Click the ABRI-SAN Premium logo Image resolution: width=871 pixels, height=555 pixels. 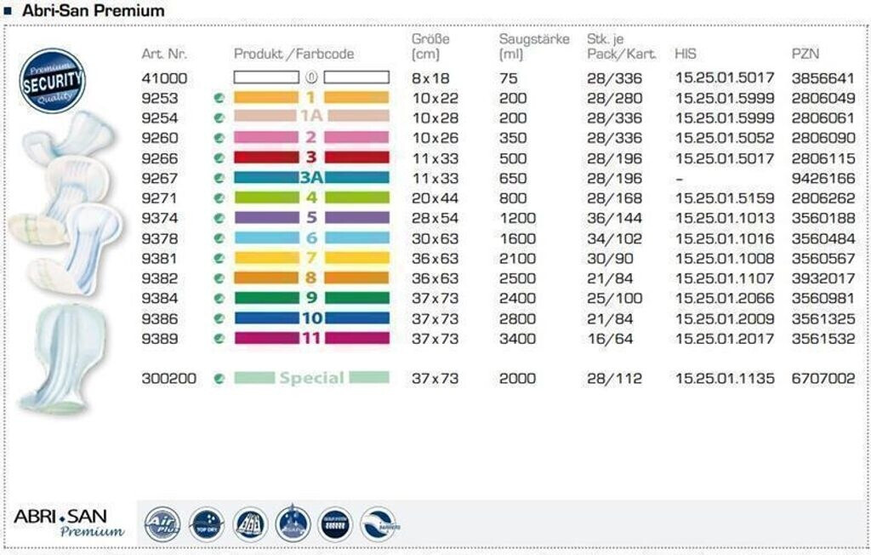click(x=70, y=522)
